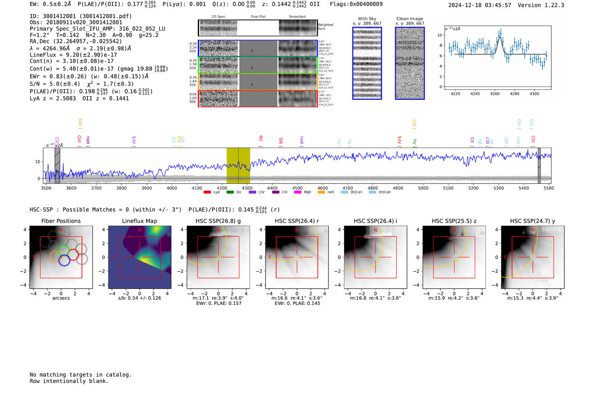This screenshot has height=404, width=594.
Task: Click the Weighted Sum label
Action: click(x=325, y=27)
